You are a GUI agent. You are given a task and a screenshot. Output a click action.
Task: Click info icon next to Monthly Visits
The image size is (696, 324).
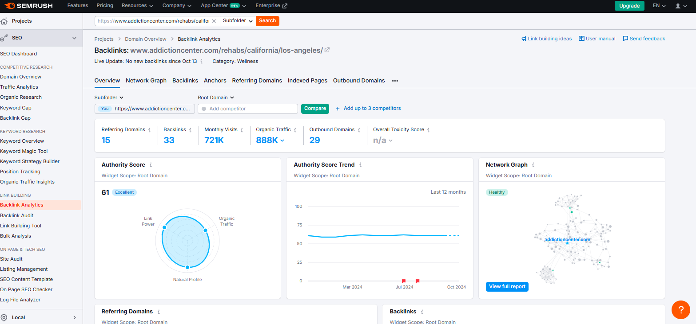coord(242,130)
